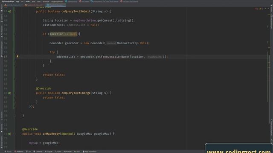Screen dimensions: 273x153
Task: Click the onQueryTextChange method name
Action: [x=76, y=93]
